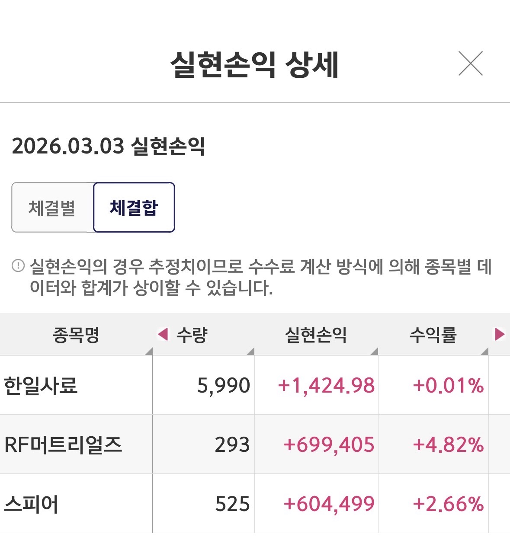This screenshot has width=510, height=553.
Task: Click the +4.82% return rate cell
Action: [x=448, y=444]
